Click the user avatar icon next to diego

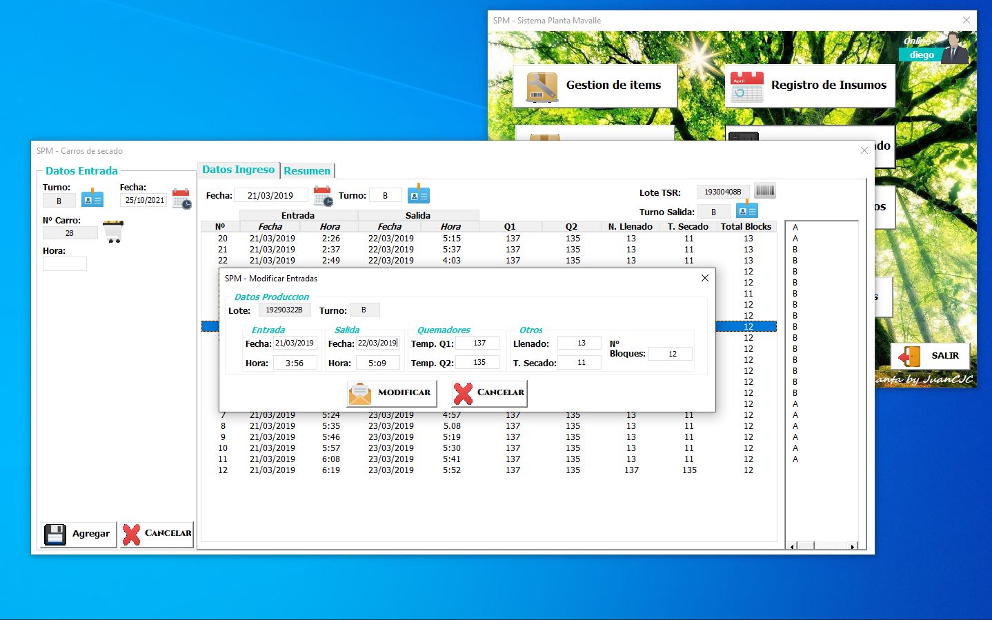click(x=955, y=48)
